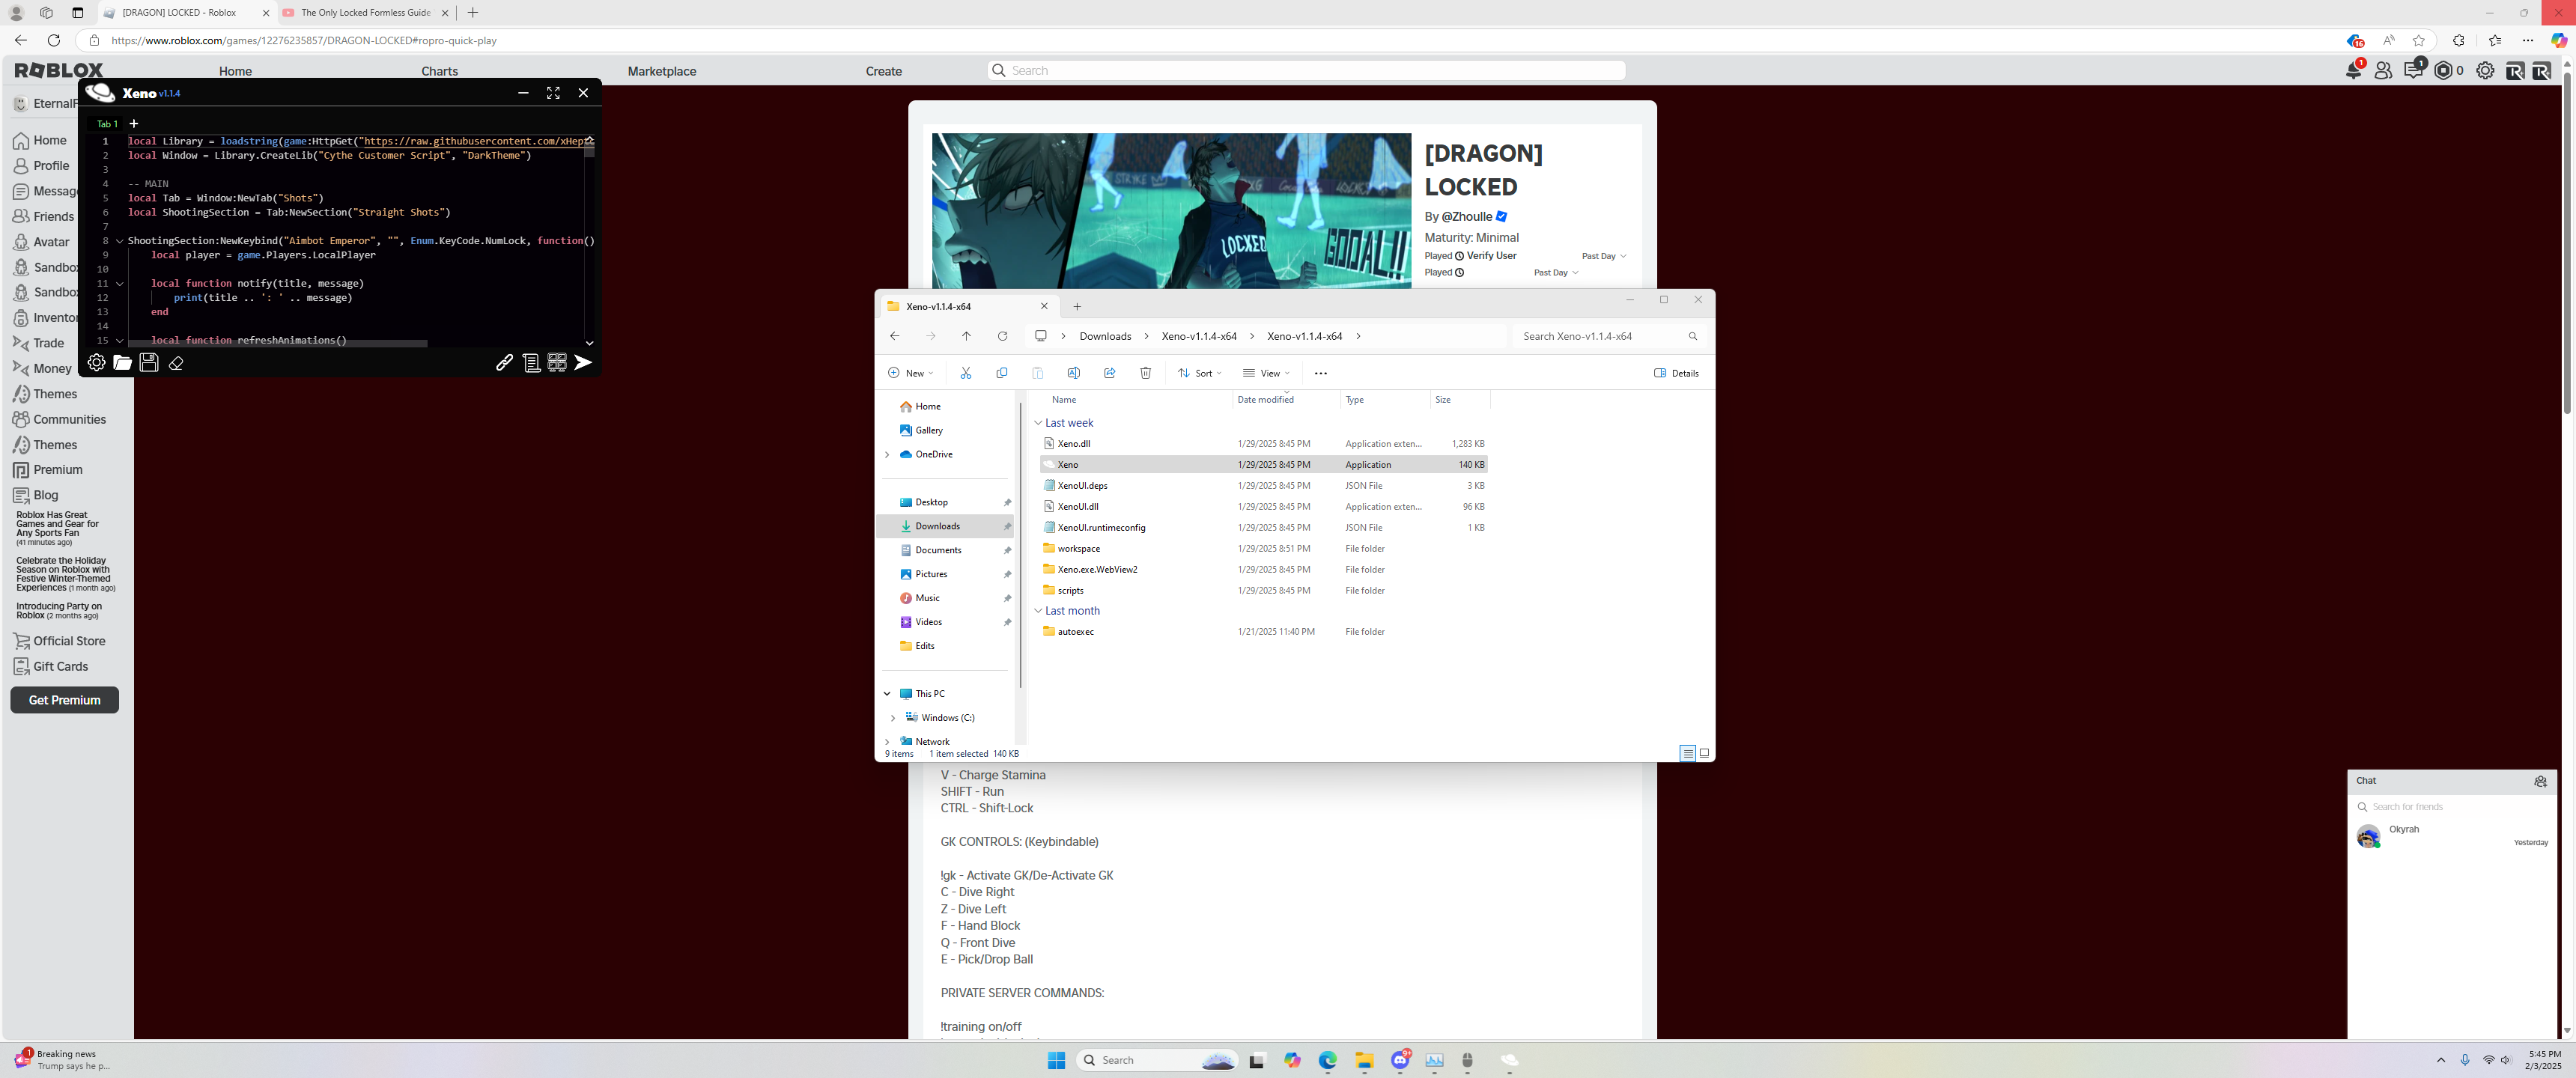Open the script list scroll icon in Xeno

tap(531, 363)
